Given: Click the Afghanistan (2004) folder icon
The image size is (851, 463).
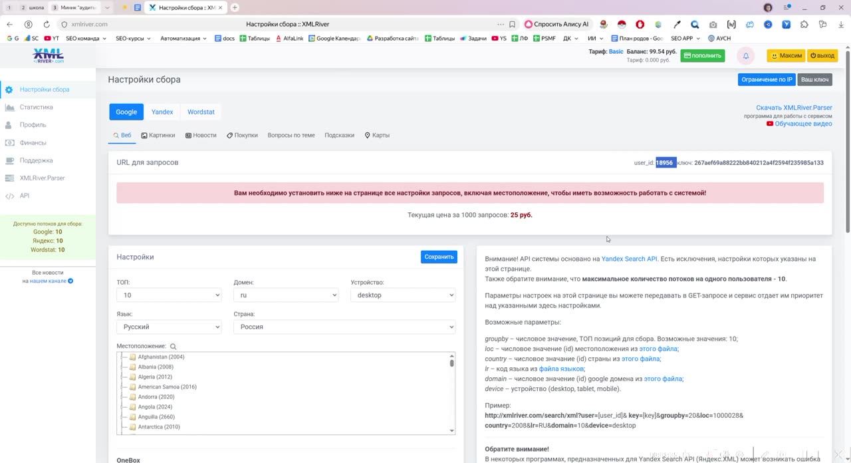Looking at the screenshot, I should click(x=132, y=357).
